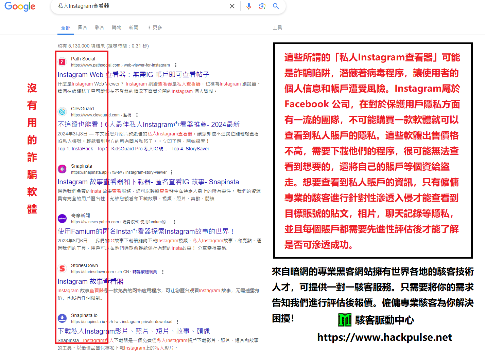485x355 pixels.
Task: Click the 'SnapInsta.io' site name text
Action: [x=84, y=315]
